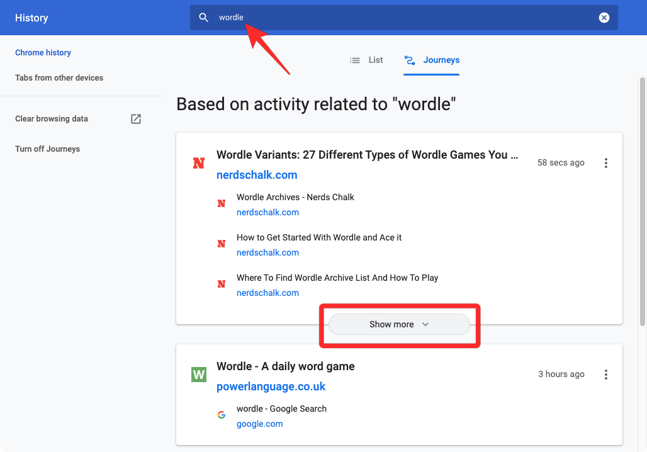Click the Google favicon beside wordle search
647x452 pixels.
click(222, 415)
